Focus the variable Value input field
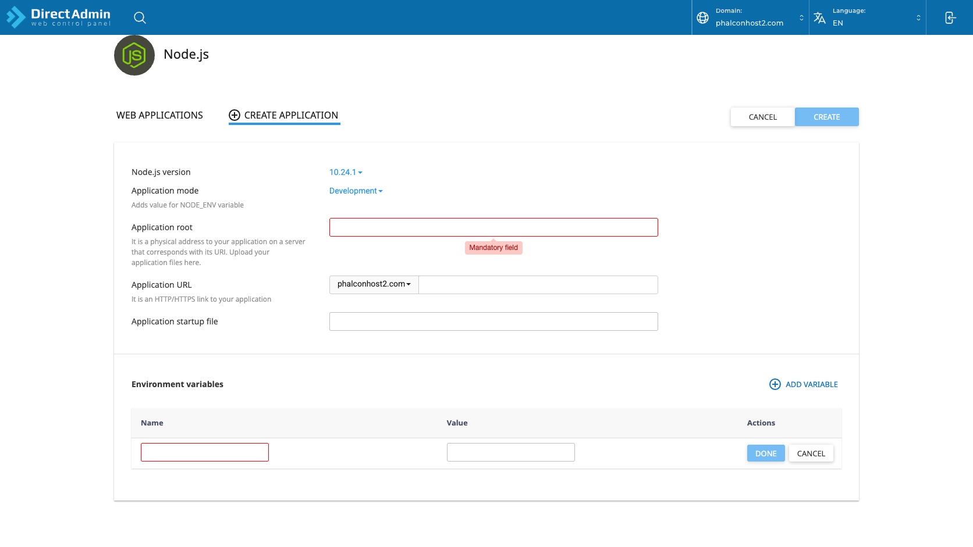The height and width of the screenshot is (547, 973). [511, 452]
